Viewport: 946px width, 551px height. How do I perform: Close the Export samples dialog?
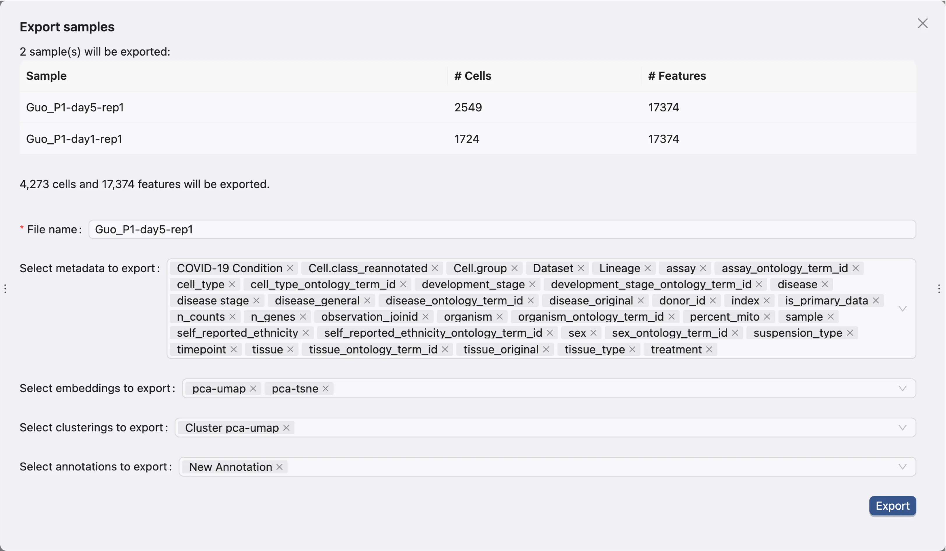pyautogui.click(x=922, y=23)
